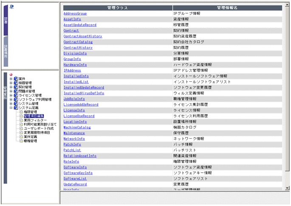Click the book icon beside システム管理
The height and width of the screenshot is (206, 291).
click(16, 103)
